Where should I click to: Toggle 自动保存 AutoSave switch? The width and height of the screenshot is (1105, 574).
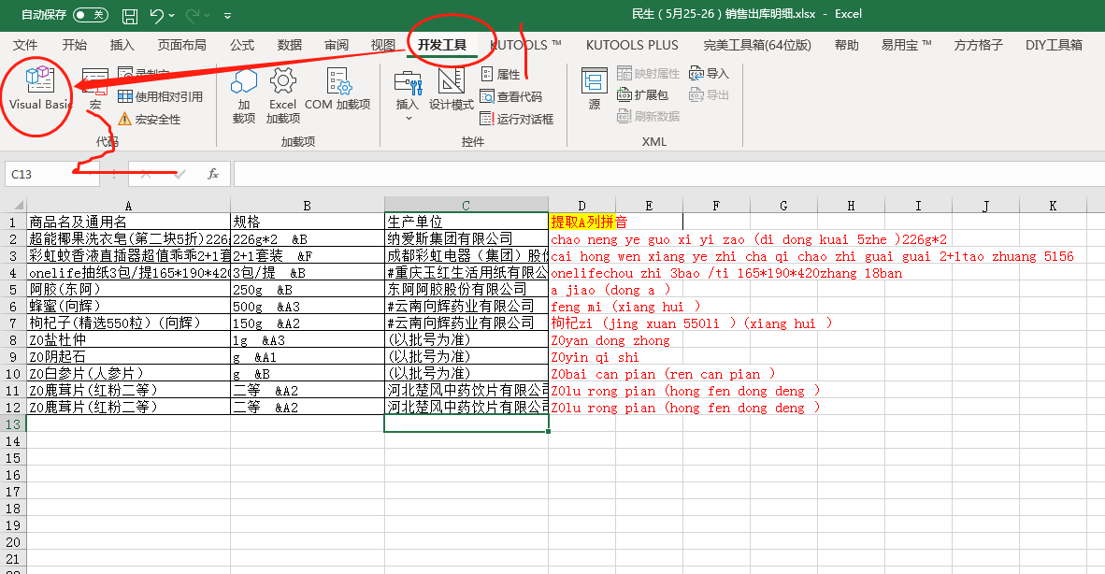90,15
